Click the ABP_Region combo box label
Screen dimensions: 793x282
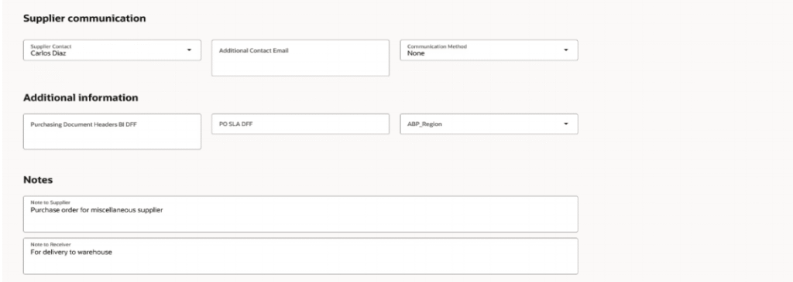click(x=424, y=124)
